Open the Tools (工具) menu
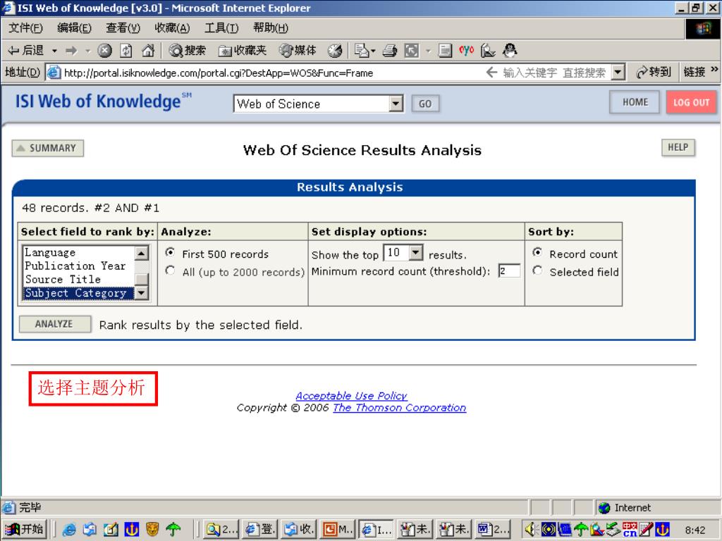 click(x=221, y=28)
